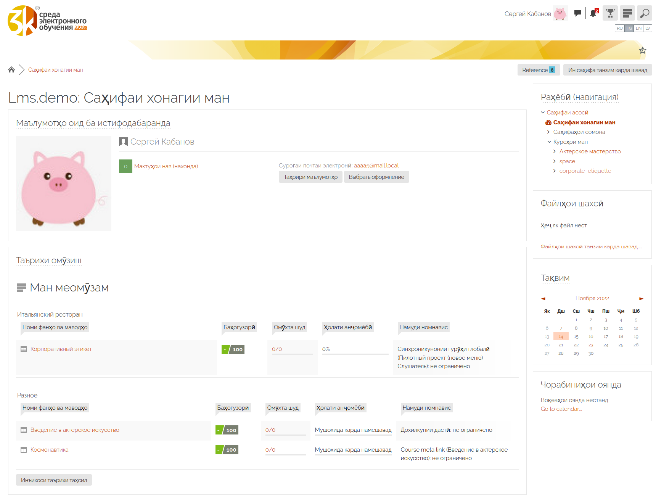Open Актерское мастерство in navigation
Screen dimensions: 656x502
click(590, 151)
